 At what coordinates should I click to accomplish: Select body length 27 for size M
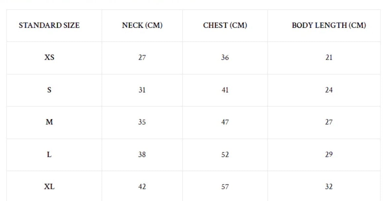tap(329, 122)
